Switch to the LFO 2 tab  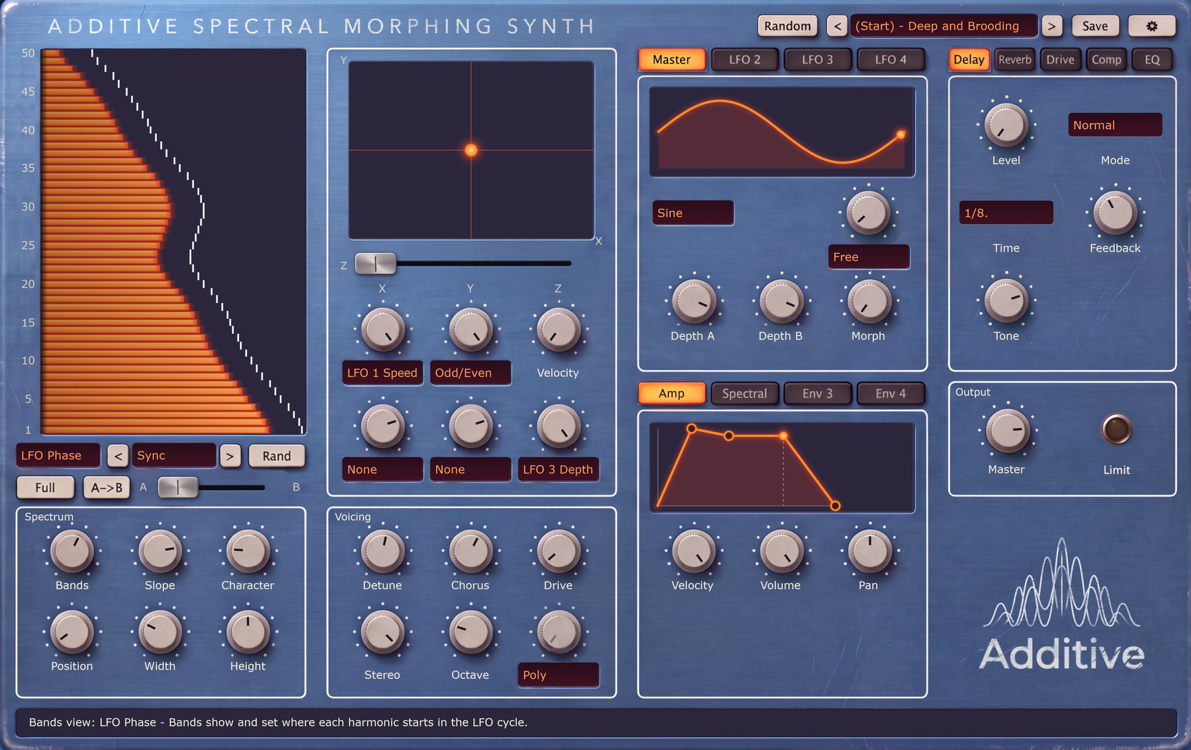[x=744, y=60]
